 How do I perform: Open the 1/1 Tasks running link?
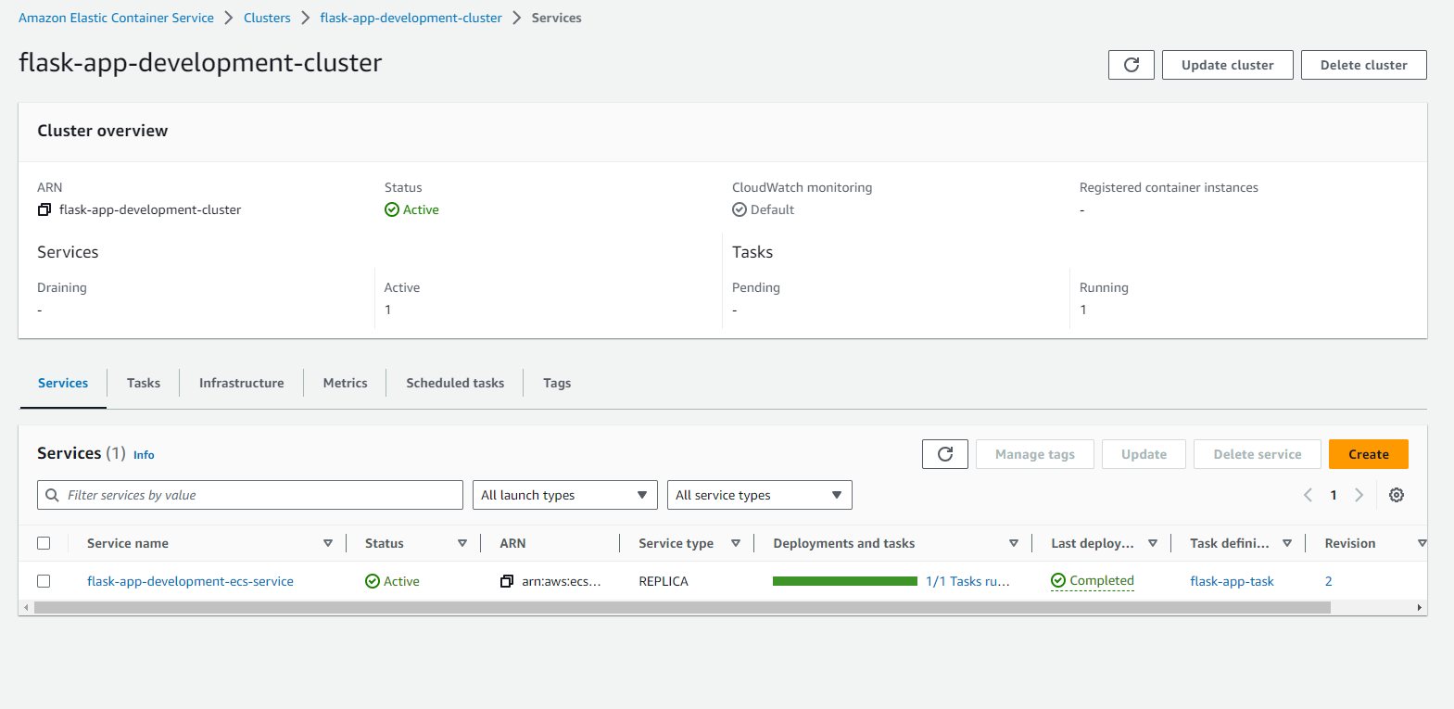point(967,581)
